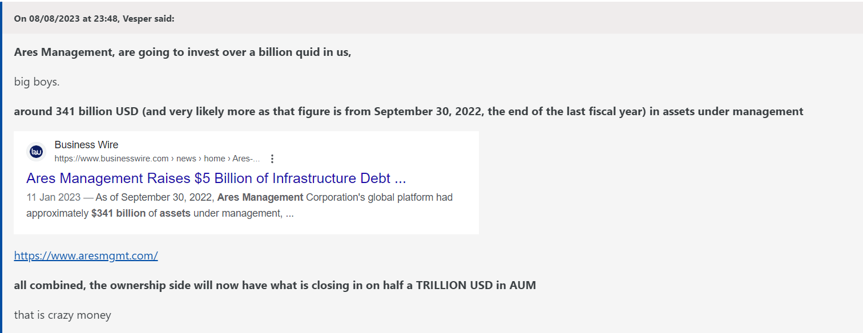This screenshot has height=333, width=863.
Task: Click the quote header mentioning Vesper said
Action: coord(94,18)
